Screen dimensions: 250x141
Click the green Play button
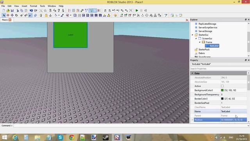tap(137, 11)
